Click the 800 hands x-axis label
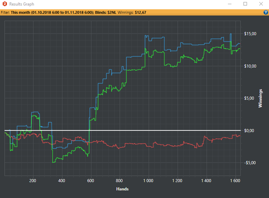 pos(119,181)
